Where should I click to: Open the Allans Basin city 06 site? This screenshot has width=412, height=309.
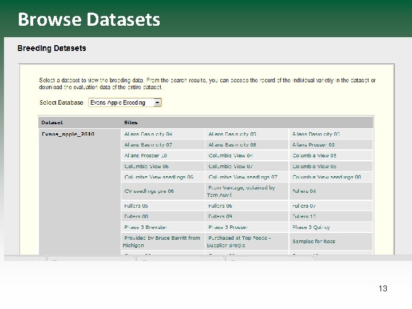[x=316, y=134]
